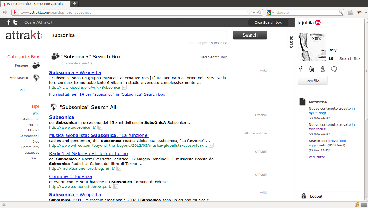Open the Twitter icon in the top bar
Screen dimensions: 368x208
(15, 22)
